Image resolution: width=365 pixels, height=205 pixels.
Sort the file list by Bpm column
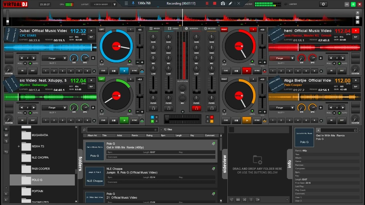tap(163, 136)
